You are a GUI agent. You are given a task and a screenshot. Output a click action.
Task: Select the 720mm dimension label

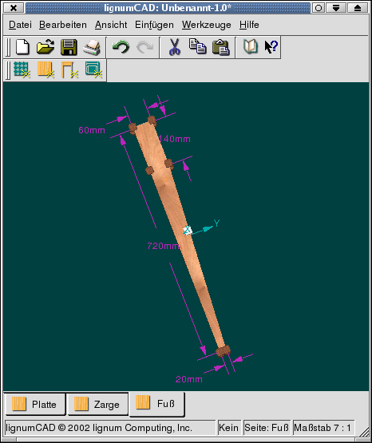pyautogui.click(x=163, y=246)
